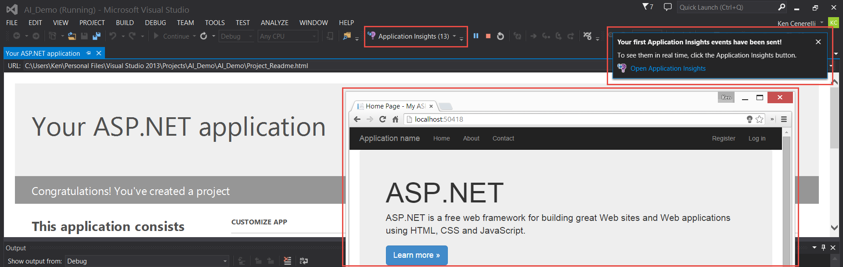This screenshot has height=267, width=843.
Task: Click the Contact link in the navbar
Action: pos(503,138)
